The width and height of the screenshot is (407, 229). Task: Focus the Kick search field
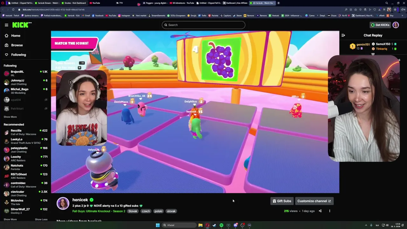[x=203, y=25]
